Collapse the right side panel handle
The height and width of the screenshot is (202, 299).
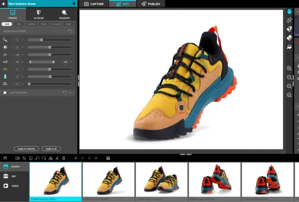293,81
